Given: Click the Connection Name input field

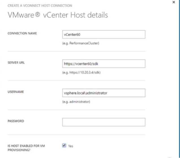Looking at the screenshot, I should pyautogui.click(x=104, y=34).
